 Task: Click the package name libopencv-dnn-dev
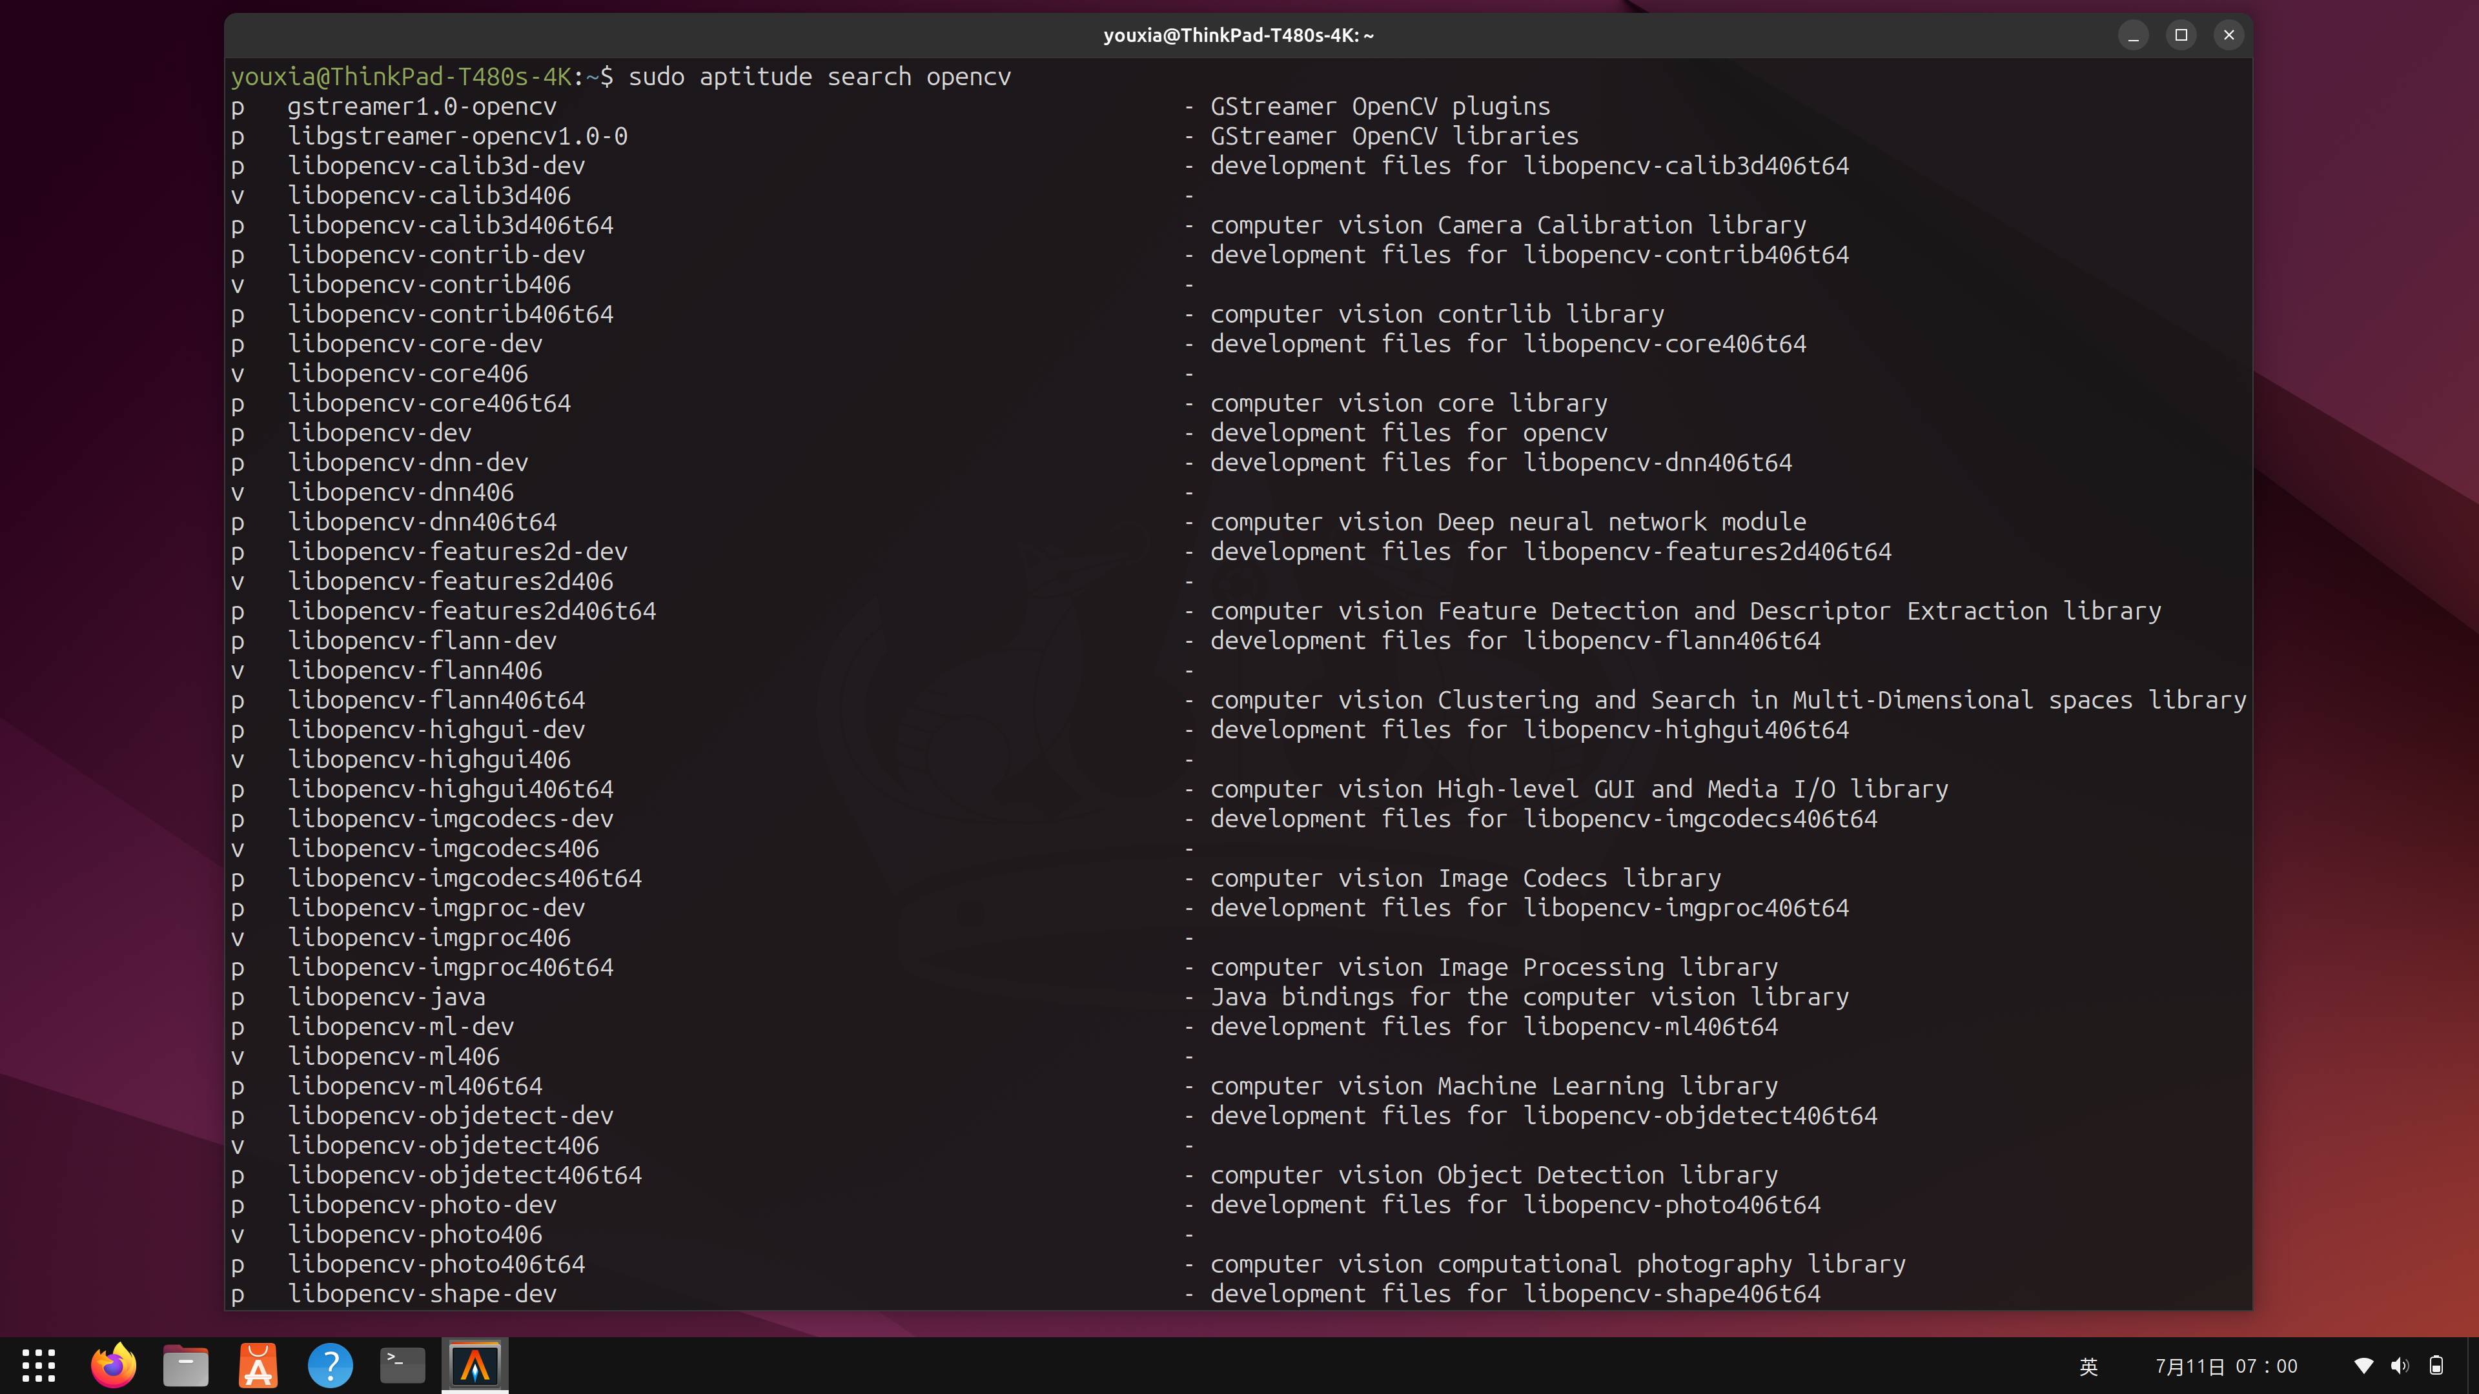pyautogui.click(x=408, y=463)
